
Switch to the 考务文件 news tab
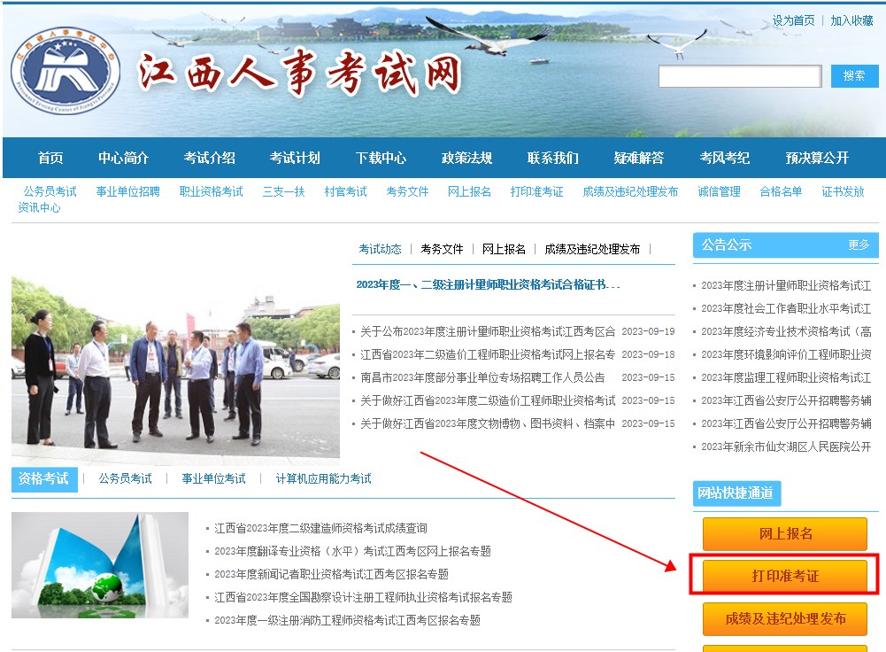pos(442,249)
